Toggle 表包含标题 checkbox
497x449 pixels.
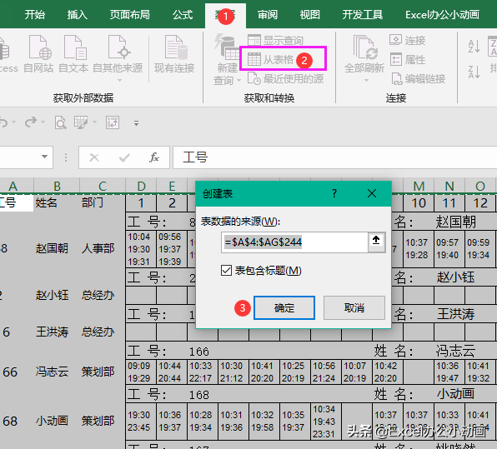pyautogui.click(x=226, y=271)
